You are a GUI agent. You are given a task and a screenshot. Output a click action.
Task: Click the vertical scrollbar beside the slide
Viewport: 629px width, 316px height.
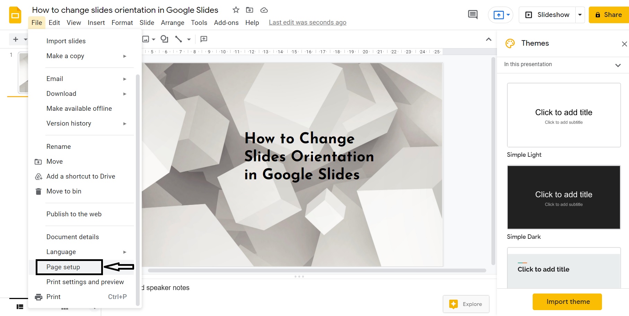click(493, 161)
